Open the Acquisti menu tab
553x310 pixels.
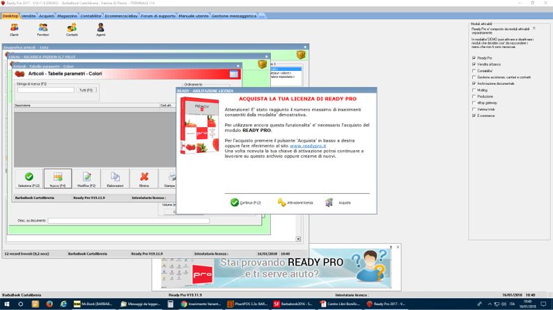tap(47, 16)
